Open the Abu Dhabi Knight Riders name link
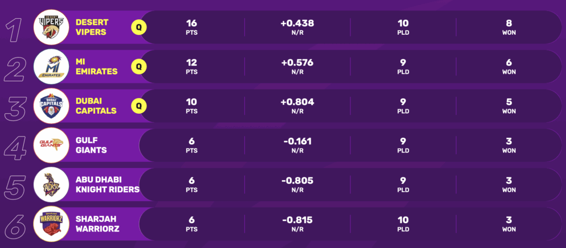Screen dimensions: 566x248 point(107,184)
